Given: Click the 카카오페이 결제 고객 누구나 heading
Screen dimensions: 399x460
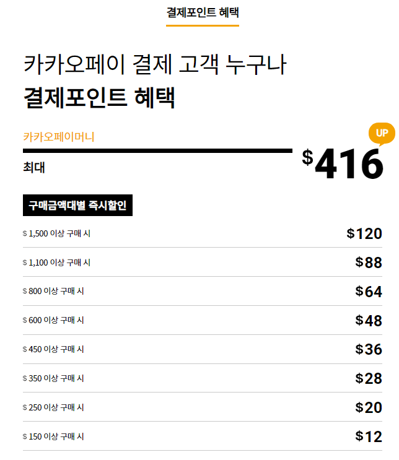Looking at the screenshot, I should point(154,66).
